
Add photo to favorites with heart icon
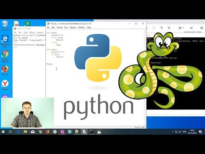click(x=154, y=28)
